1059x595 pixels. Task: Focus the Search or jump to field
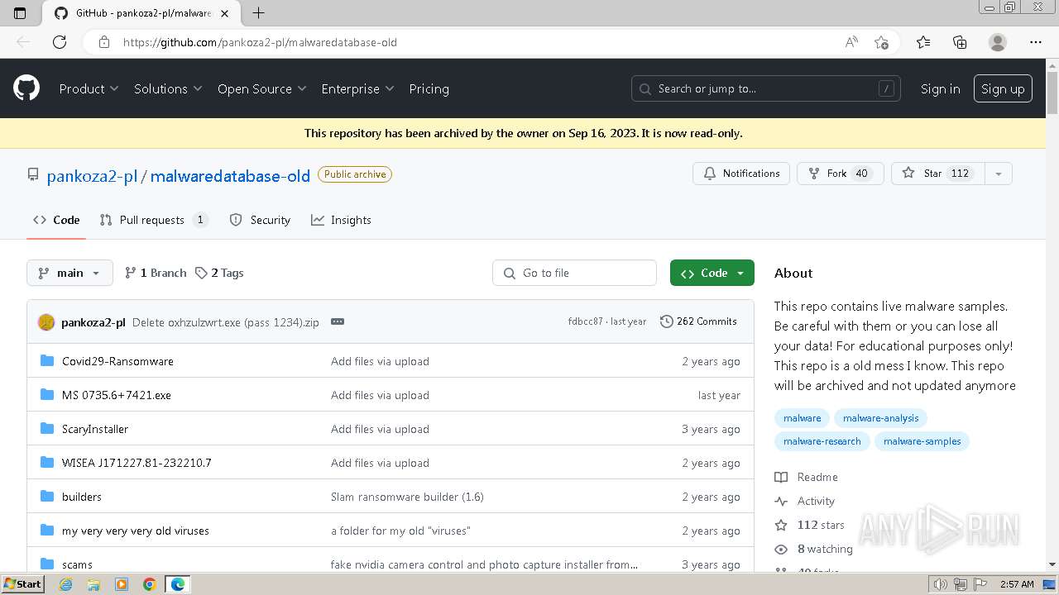pos(767,88)
